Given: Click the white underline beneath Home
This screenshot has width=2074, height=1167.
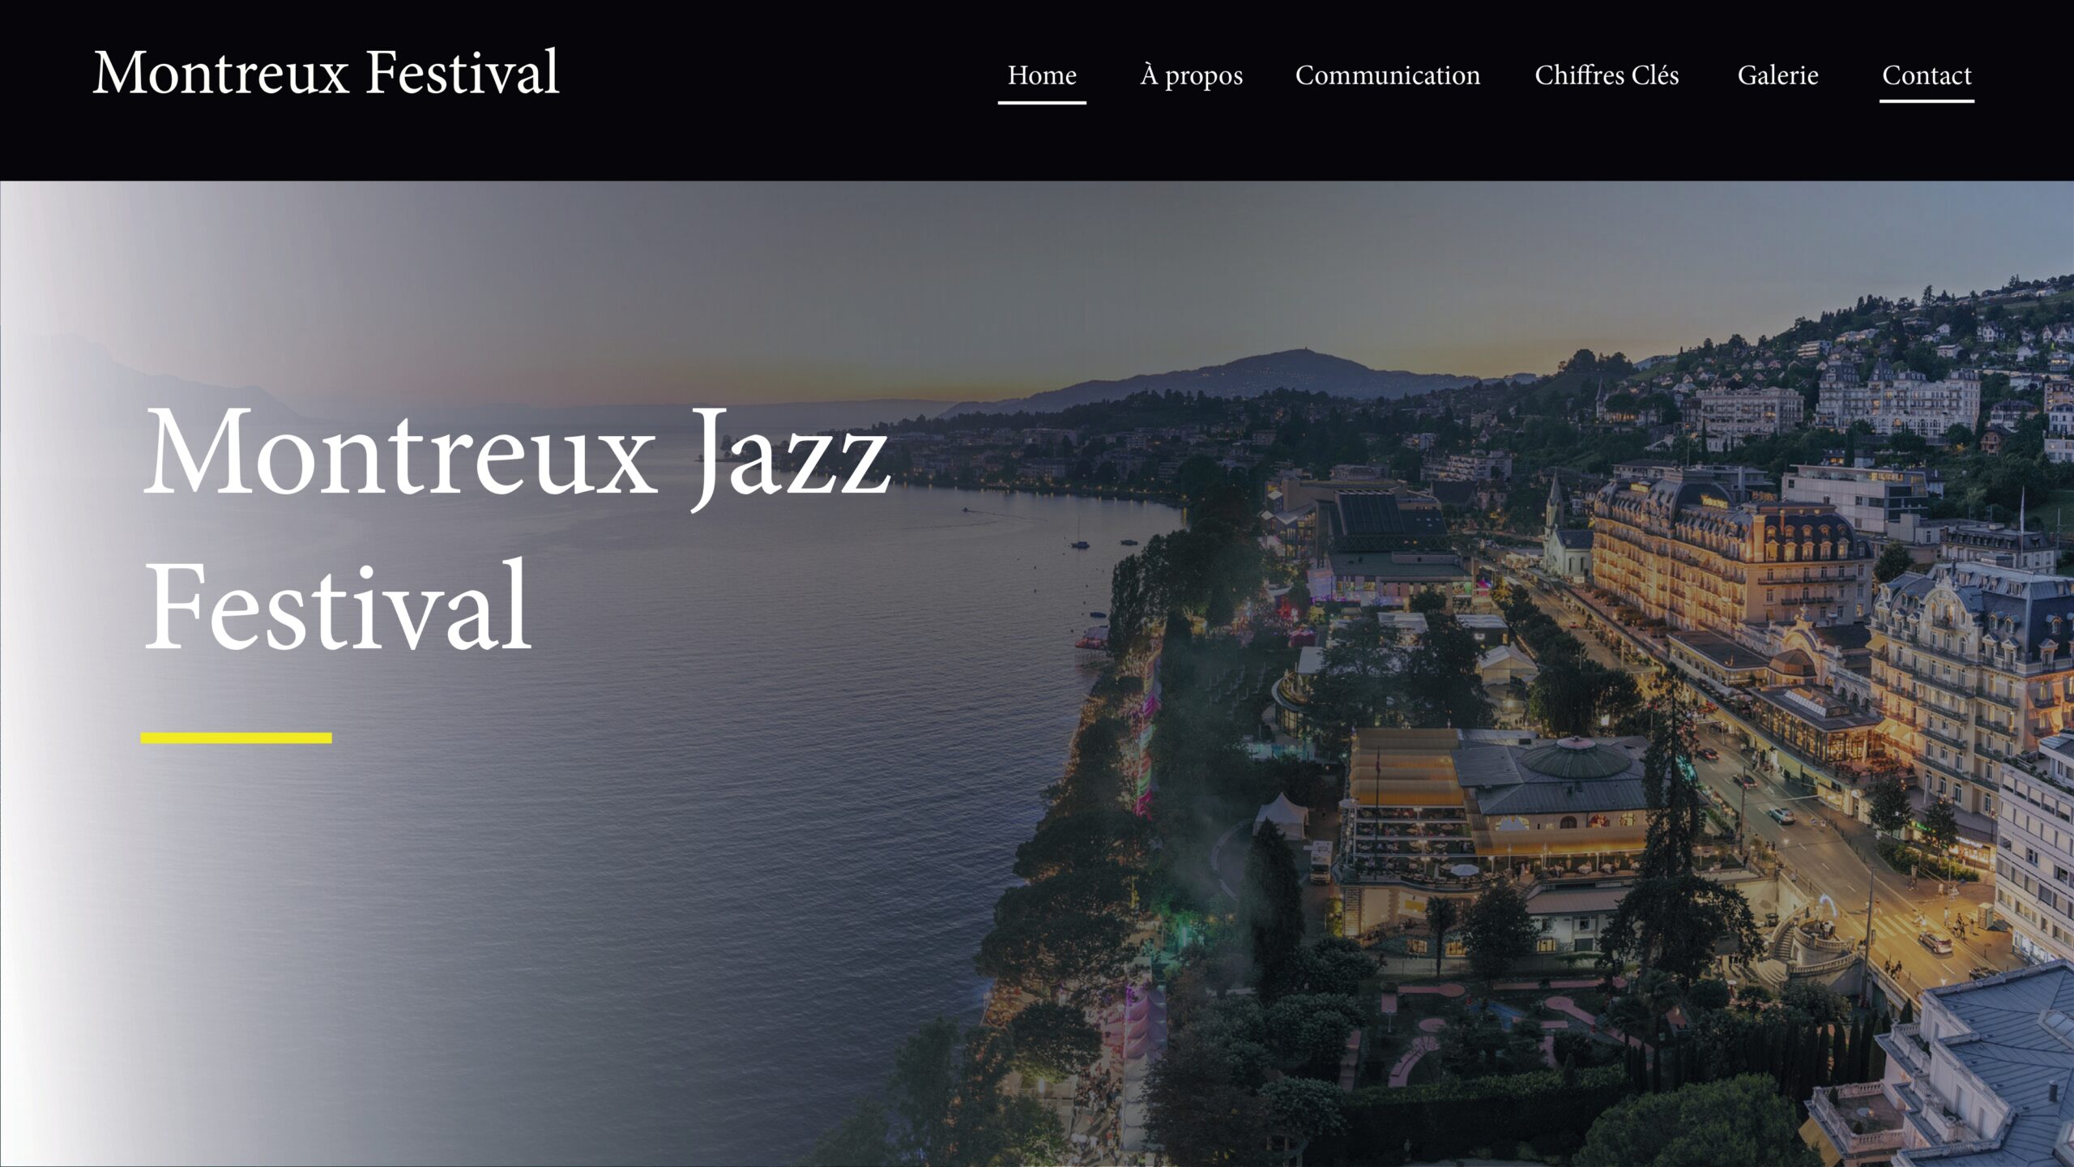Looking at the screenshot, I should pyautogui.click(x=1042, y=102).
